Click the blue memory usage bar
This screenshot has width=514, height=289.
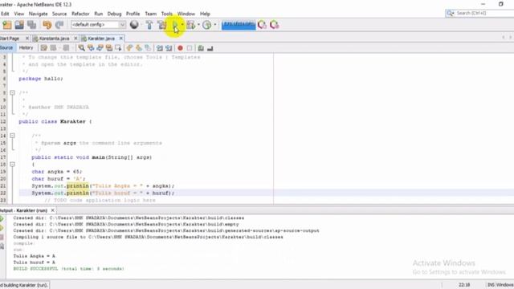pyautogui.click(x=239, y=25)
